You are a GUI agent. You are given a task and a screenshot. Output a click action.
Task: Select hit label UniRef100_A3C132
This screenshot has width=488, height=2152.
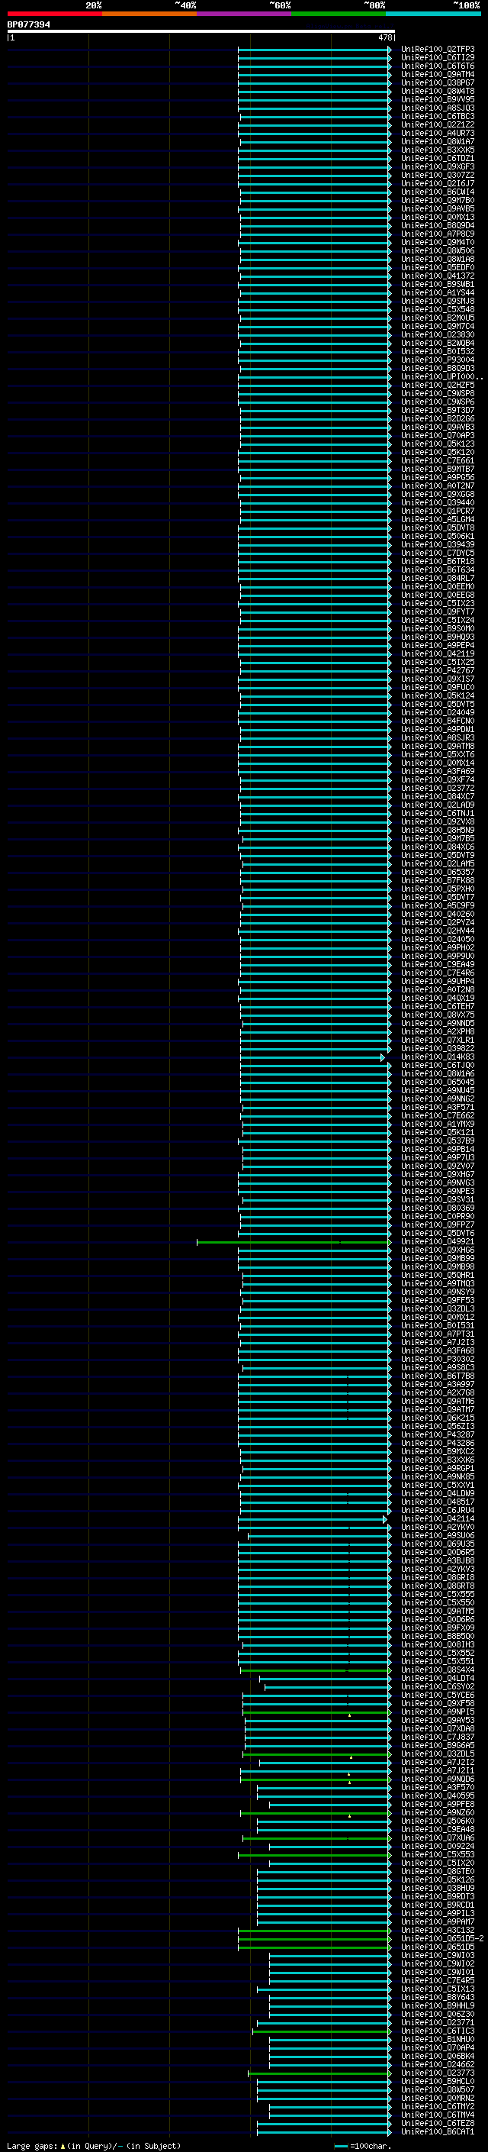coord(438,1930)
